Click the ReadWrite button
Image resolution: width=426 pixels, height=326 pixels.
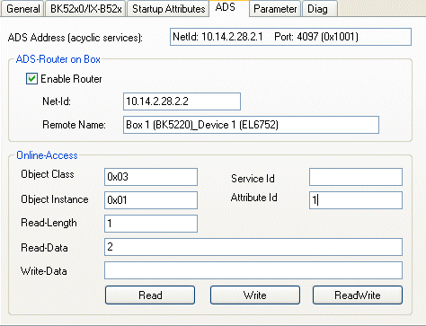click(358, 295)
